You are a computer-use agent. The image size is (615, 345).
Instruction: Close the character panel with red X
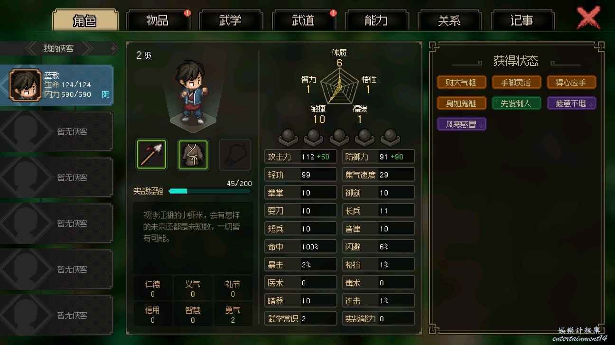tap(588, 19)
